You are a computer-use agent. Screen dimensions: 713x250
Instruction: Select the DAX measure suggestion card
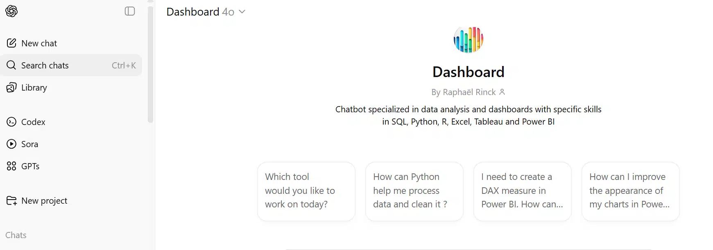pyautogui.click(x=522, y=191)
